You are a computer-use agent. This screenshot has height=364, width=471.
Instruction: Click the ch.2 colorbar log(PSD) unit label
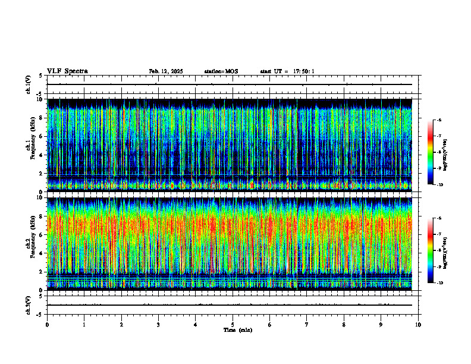click(445, 253)
